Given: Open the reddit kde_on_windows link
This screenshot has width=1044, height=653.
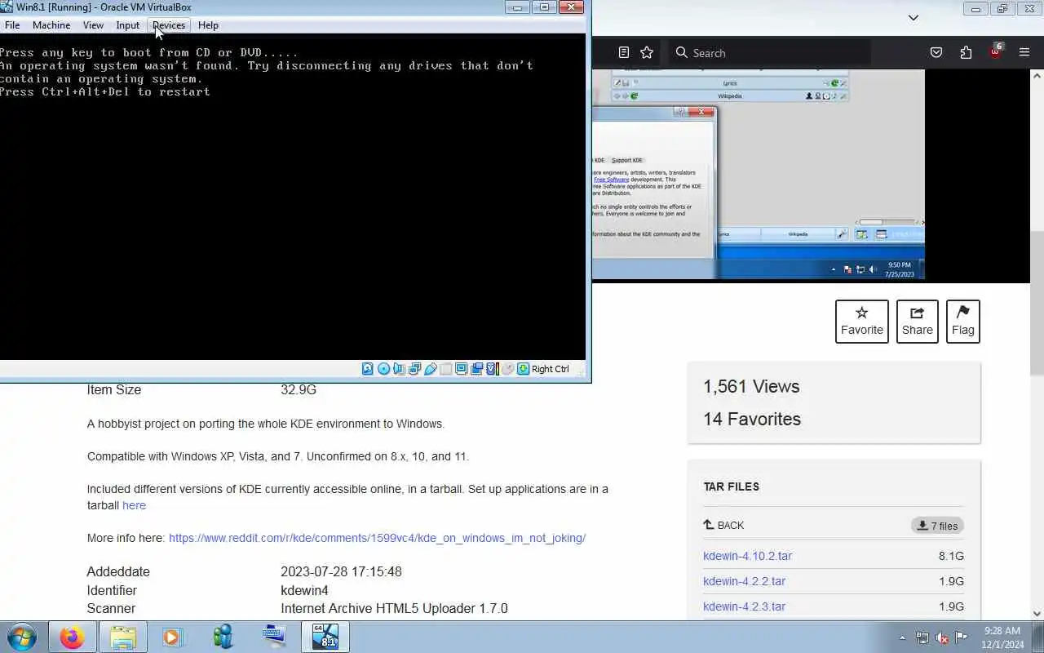Looking at the screenshot, I should tap(377, 538).
